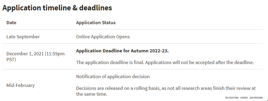Click the words research areas in paragraph

[x=195, y=88]
